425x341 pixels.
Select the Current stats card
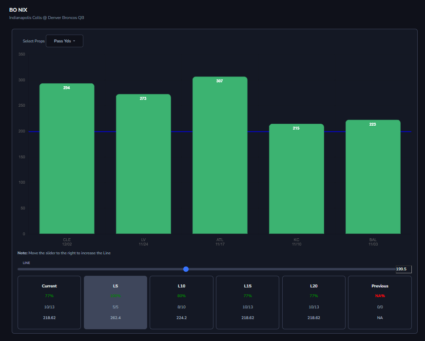(x=49, y=302)
